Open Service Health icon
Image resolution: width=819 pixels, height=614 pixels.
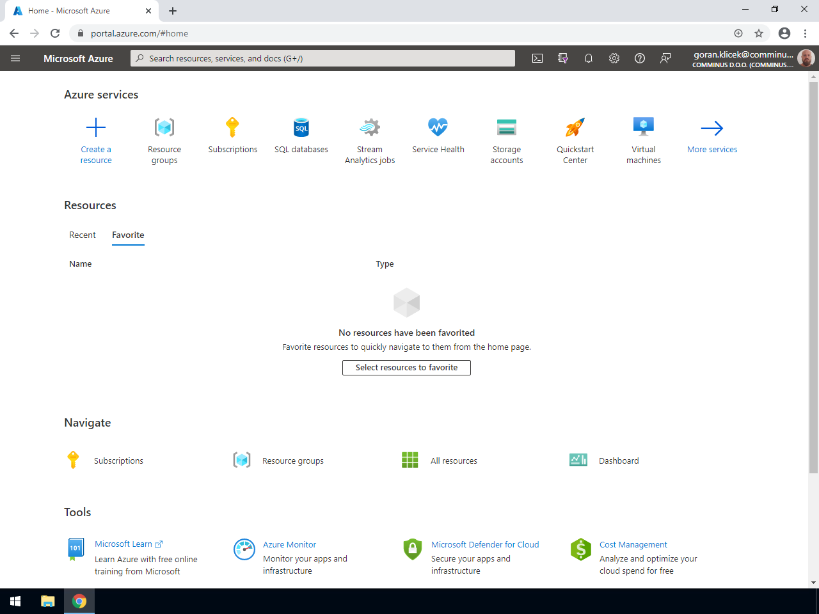(438, 127)
